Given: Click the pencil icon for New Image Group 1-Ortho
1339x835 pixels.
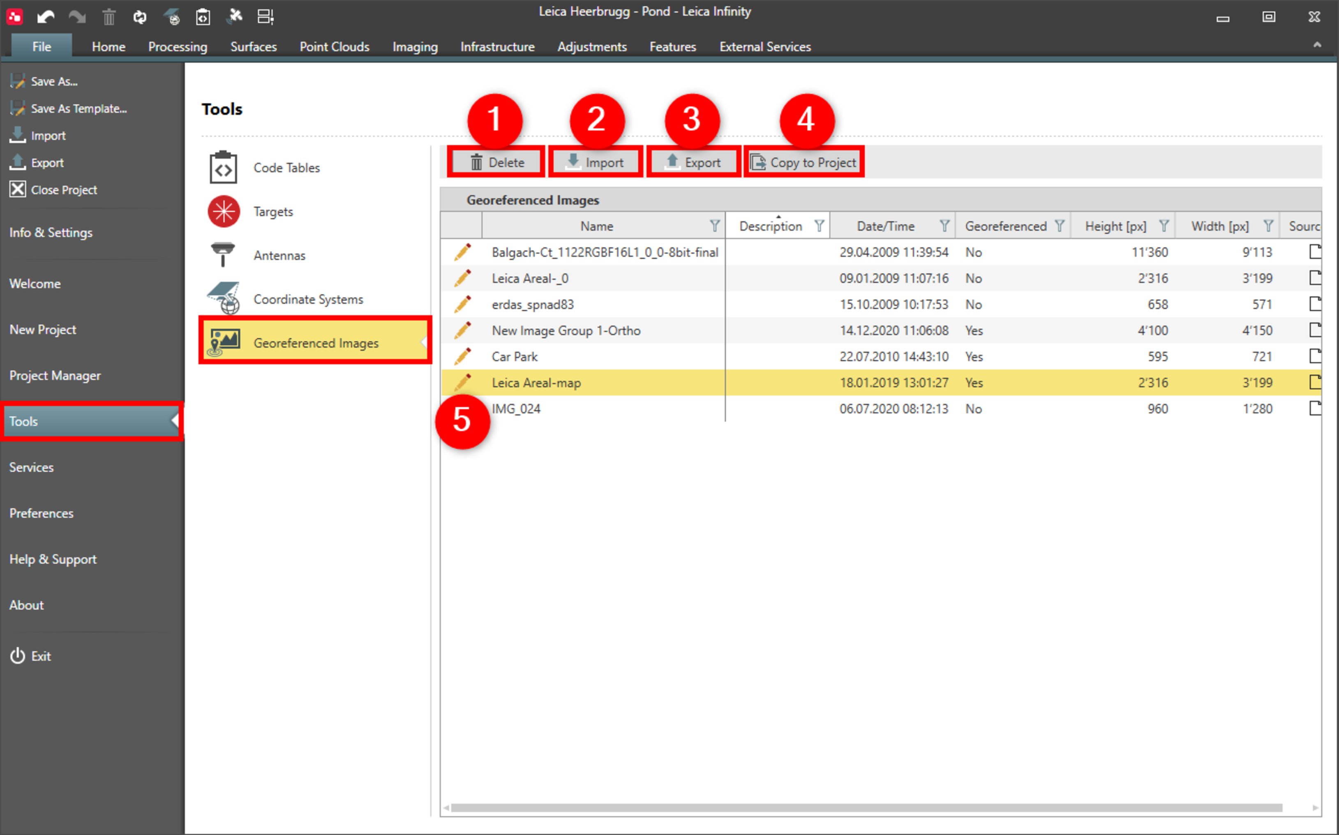Looking at the screenshot, I should click(462, 330).
